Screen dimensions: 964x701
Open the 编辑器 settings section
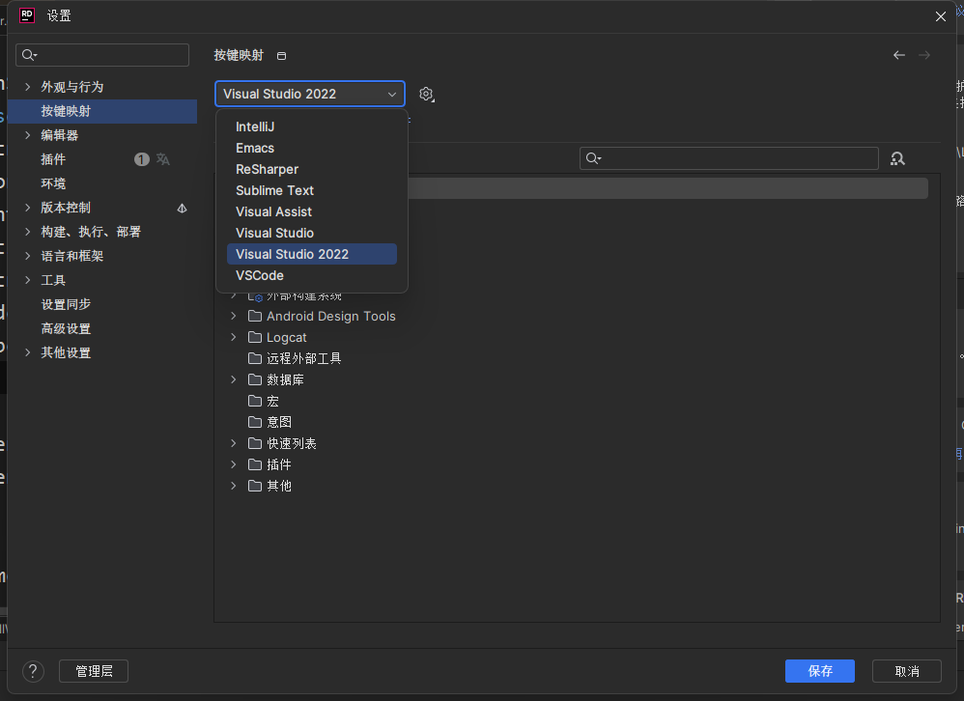[x=58, y=134]
